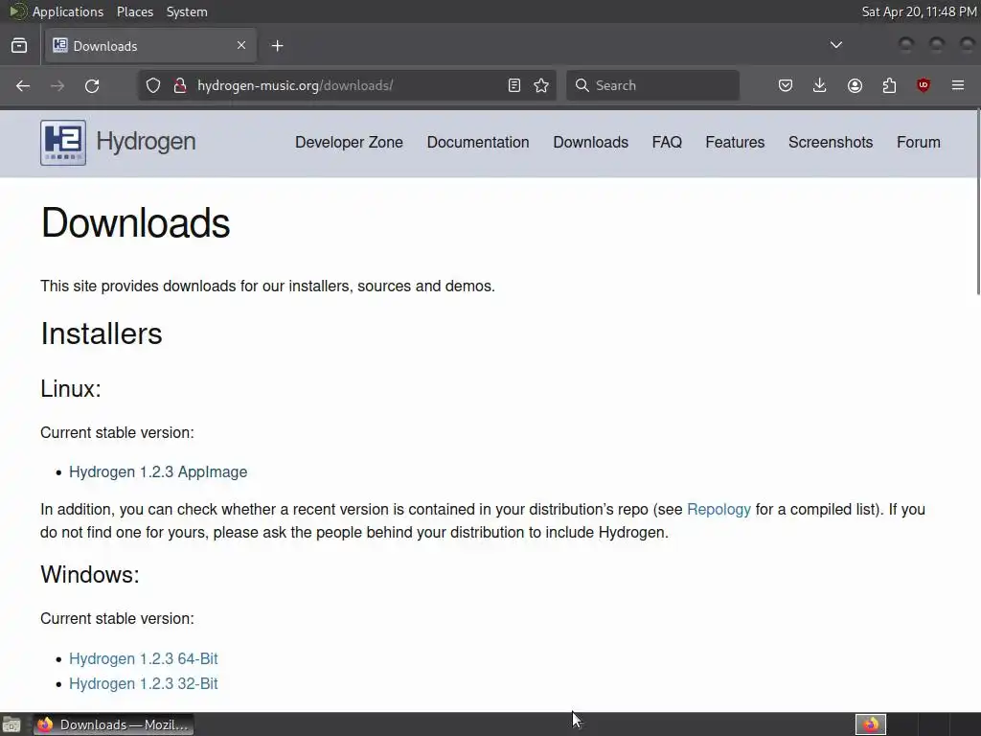The image size is (981, 736).
Task: Select the Downloads browser tab
Action: coord(150,46)
